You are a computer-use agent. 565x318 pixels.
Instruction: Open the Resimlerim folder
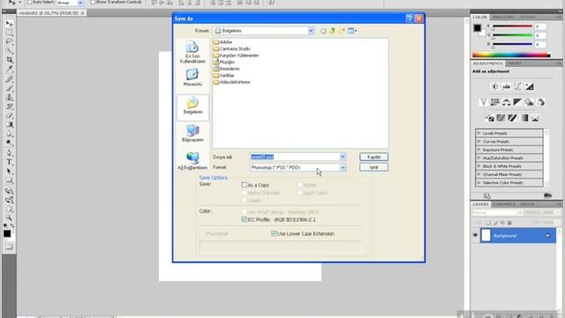point(226,69)
